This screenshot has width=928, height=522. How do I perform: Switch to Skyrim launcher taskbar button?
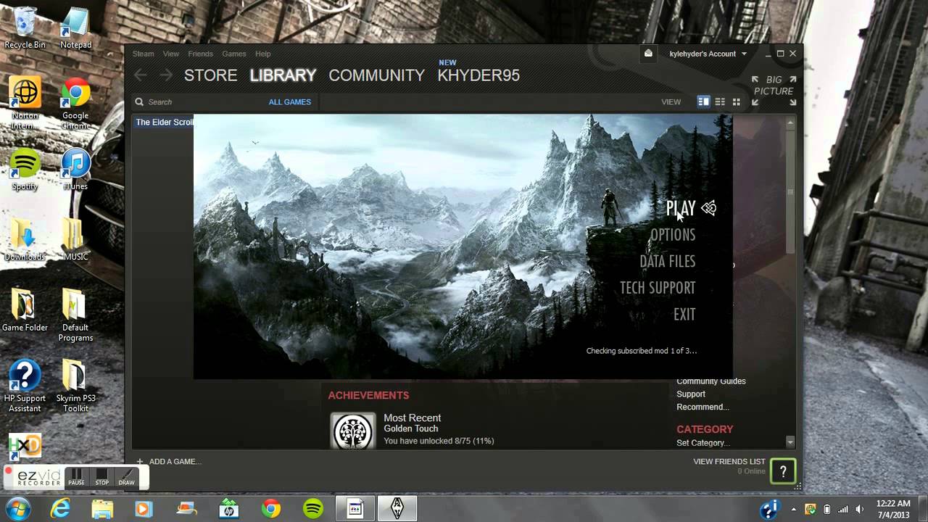pos(397,508)
